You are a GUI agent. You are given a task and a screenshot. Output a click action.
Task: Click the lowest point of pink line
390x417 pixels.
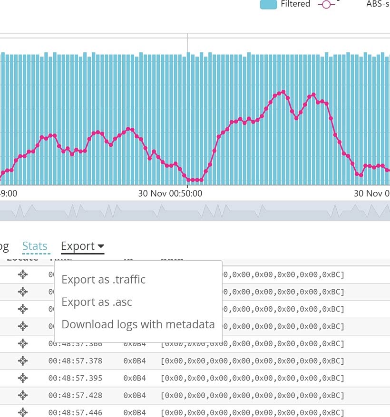195,180
